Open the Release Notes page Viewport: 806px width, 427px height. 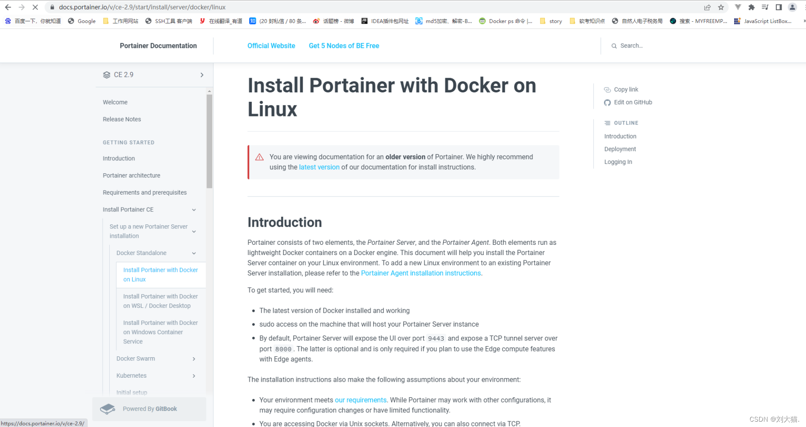[122, 119]
